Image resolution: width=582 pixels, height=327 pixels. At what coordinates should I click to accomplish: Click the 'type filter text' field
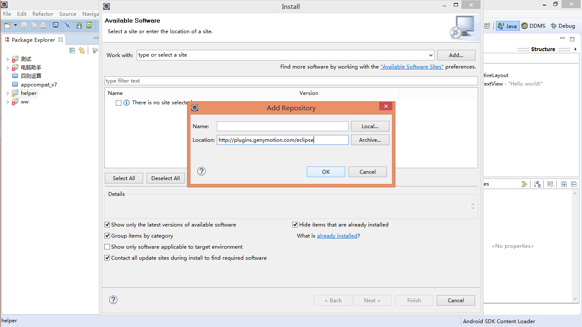click(x=291, y=81)
